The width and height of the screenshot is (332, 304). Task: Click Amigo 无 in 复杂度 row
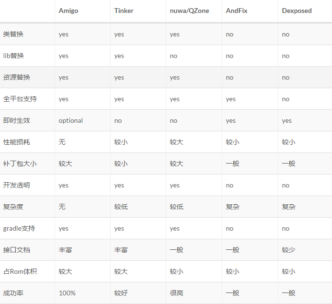(62, 207)
